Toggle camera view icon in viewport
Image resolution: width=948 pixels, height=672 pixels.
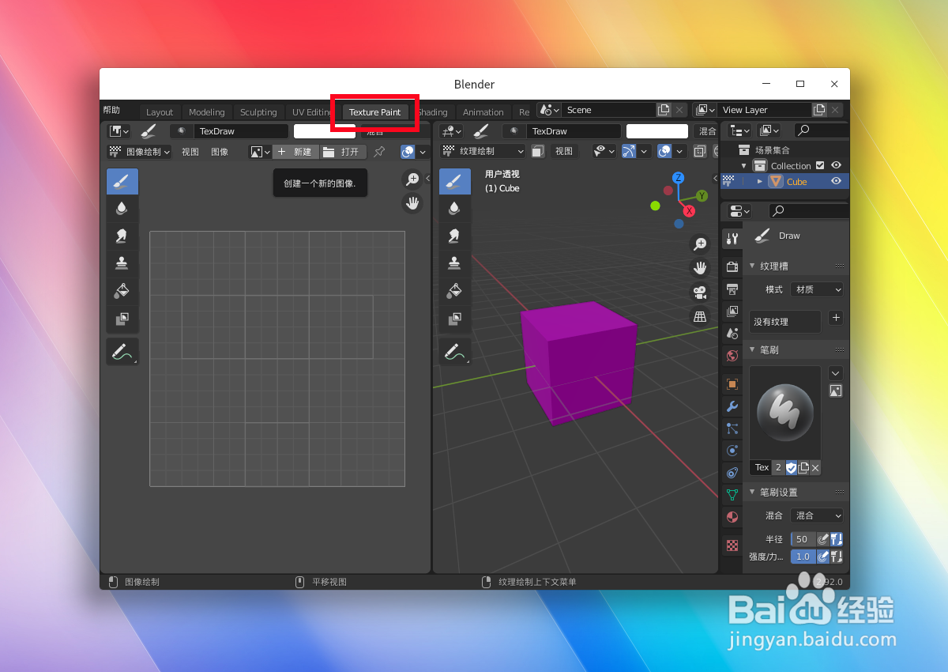[700, 292]
